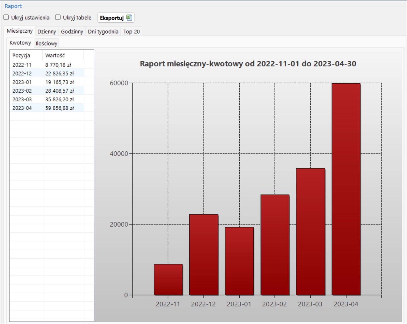This screenshot has width=407, height=324.
Task: Switch to the Dzienny tab
Action: (47, 32)
